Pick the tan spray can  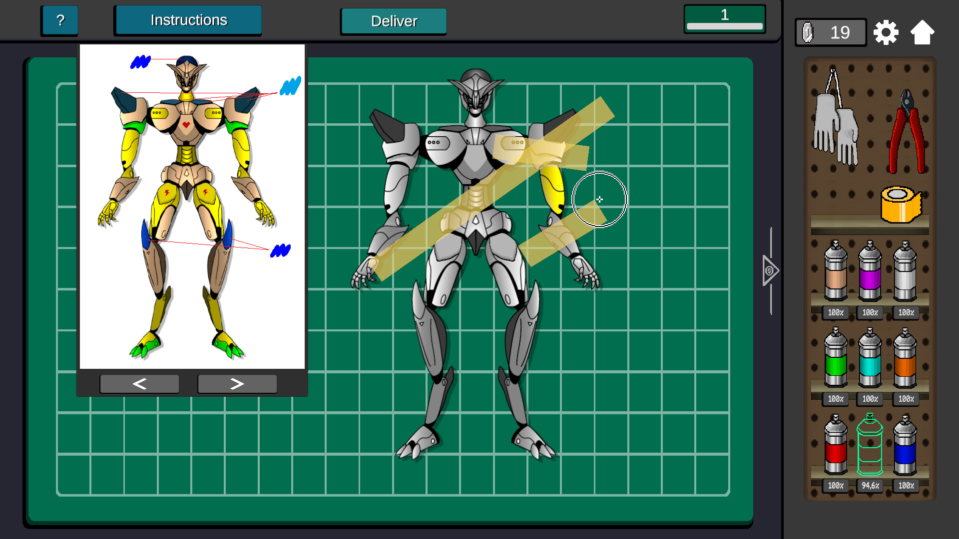[x=835, y=277]
